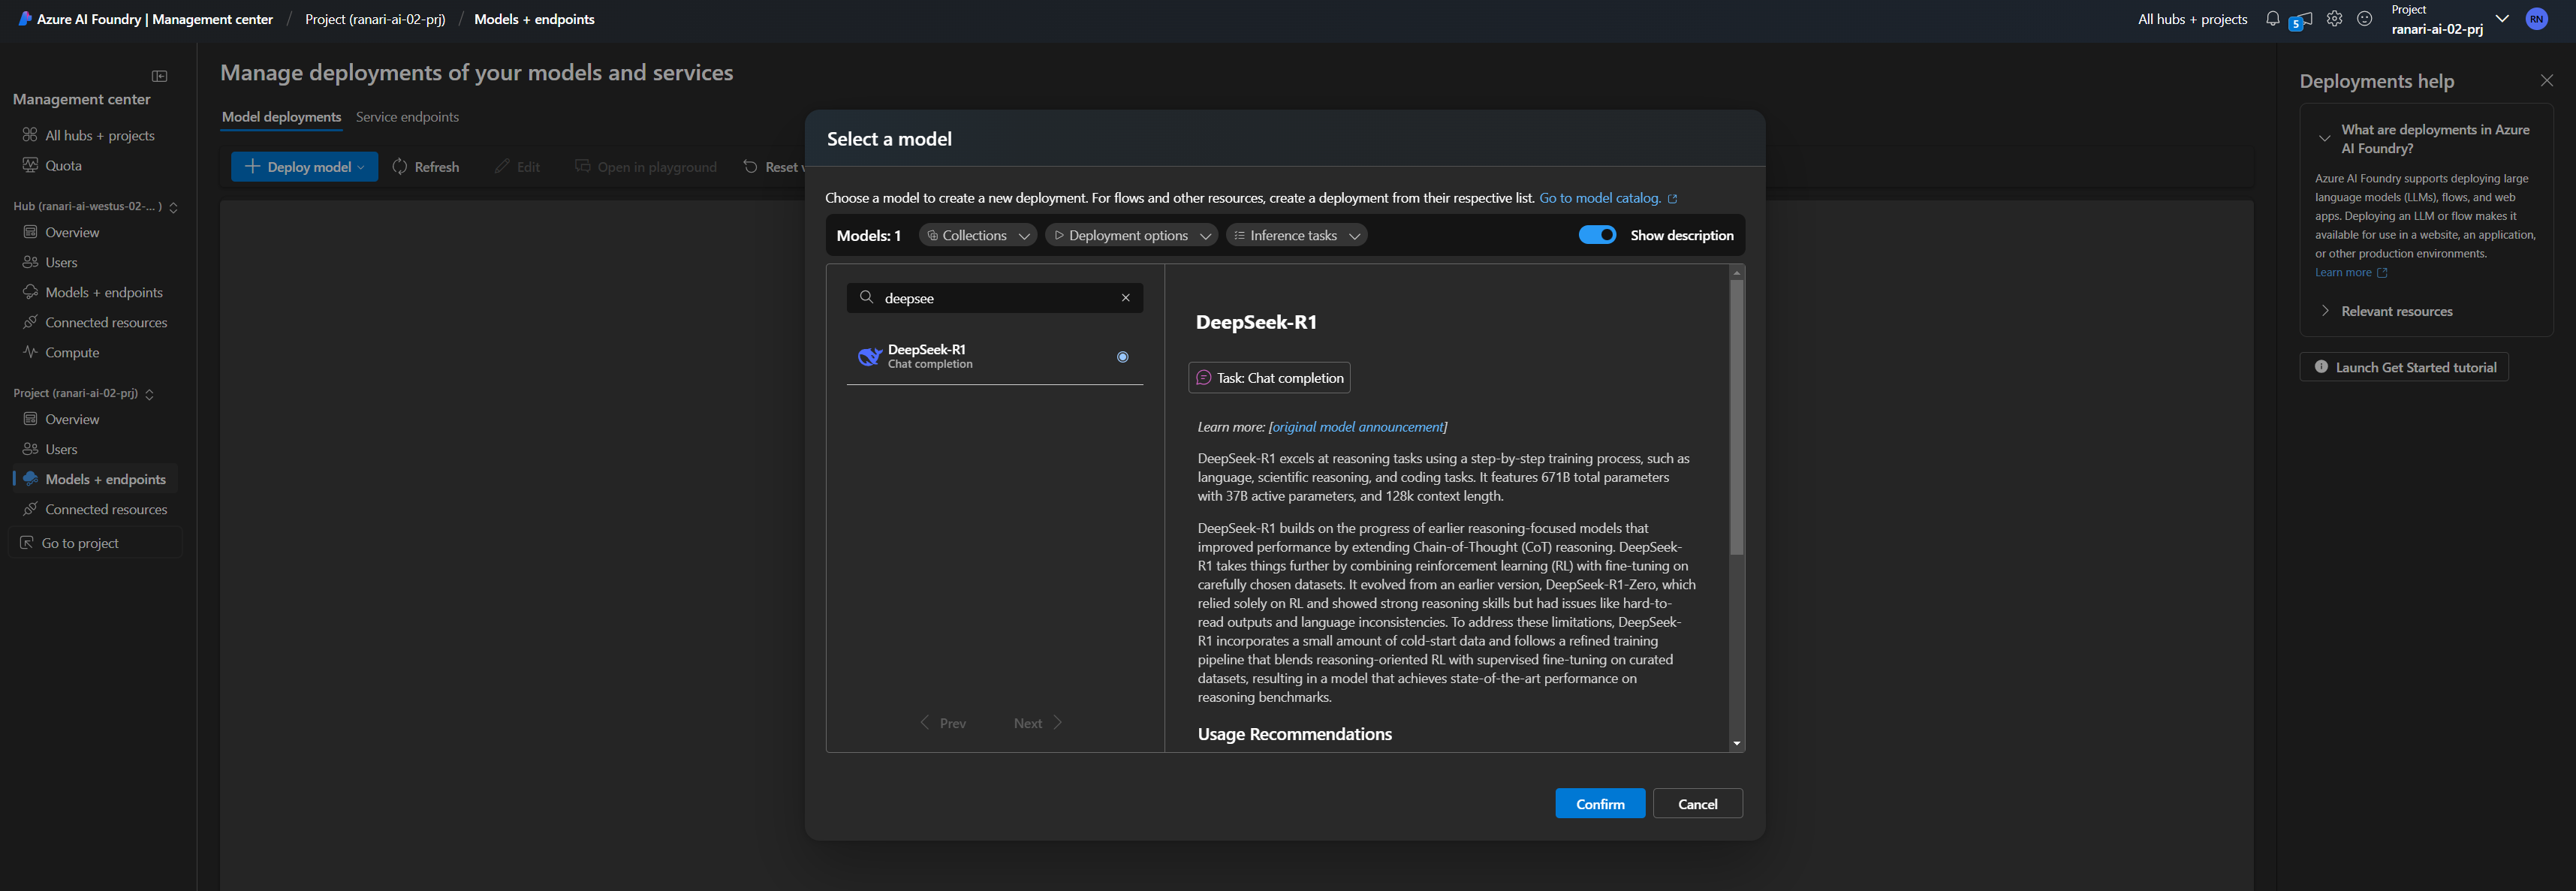2576x891 pixels.
Task: Switch to the Service endpoints tab
Action: pos(408,116)
